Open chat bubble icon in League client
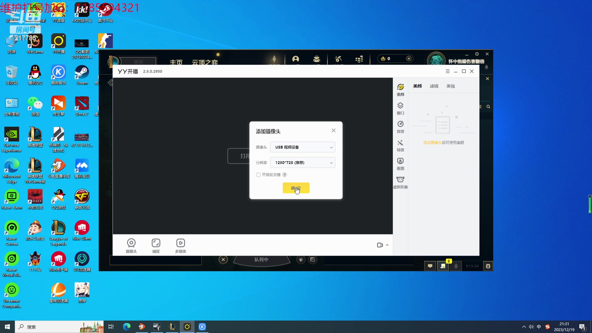The width and height of the screenshot is (592, 333). pyautogui.click(x=430, y=266)
